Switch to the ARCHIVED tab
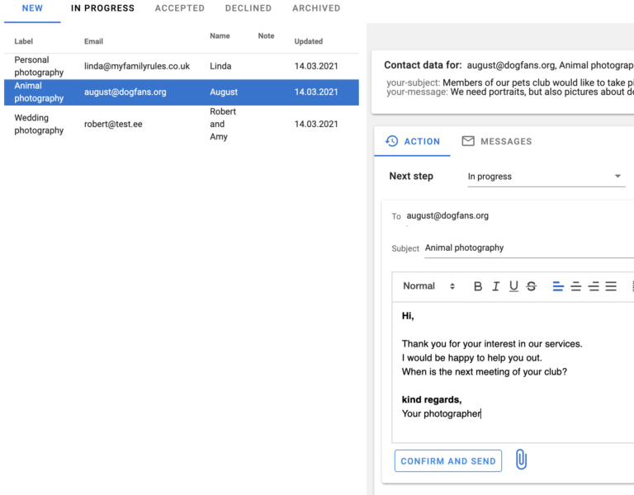634x495 pixels. point(316,8)
